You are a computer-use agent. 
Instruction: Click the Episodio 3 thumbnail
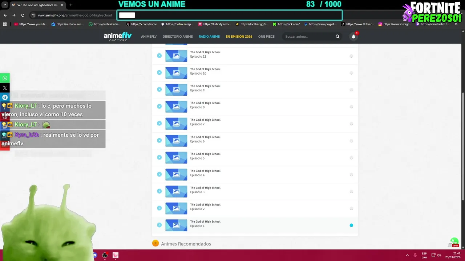tap(176, 191)
